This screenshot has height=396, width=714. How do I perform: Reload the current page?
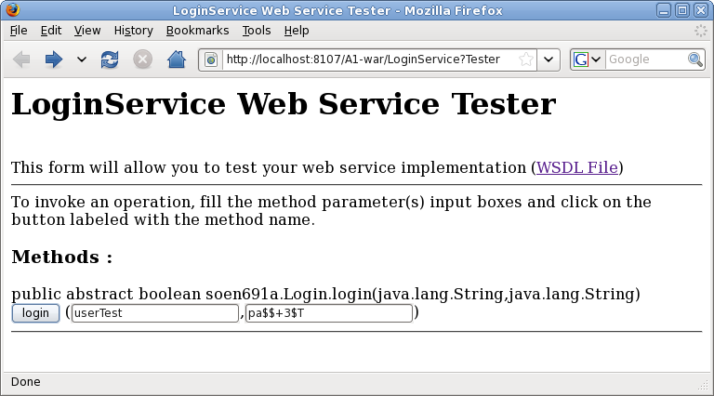pyautogui.click(x=110, y=59)
